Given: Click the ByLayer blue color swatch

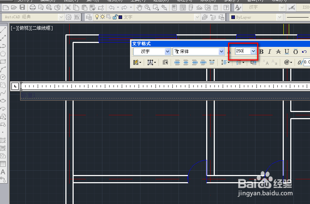Looking at the screenshot, I should tap(233, 17).
